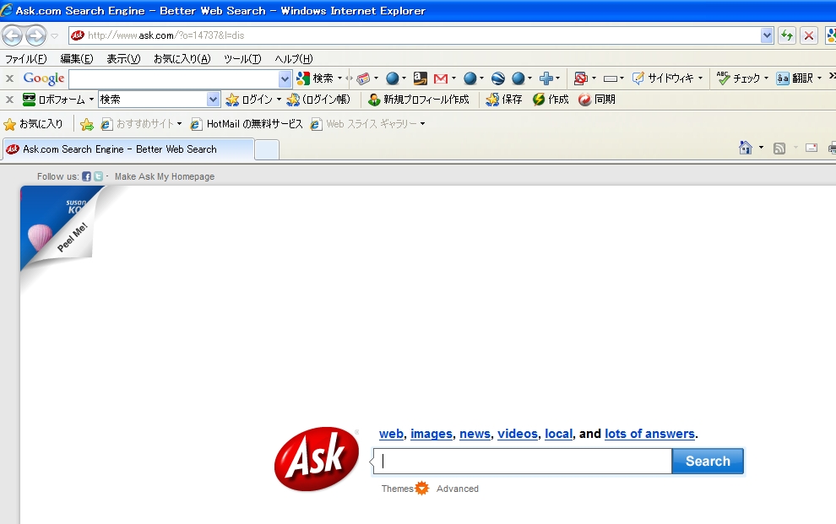Click Make Ask My Homepage link
This screenshot has height=524, width=836.
click(x=165, y=176)
